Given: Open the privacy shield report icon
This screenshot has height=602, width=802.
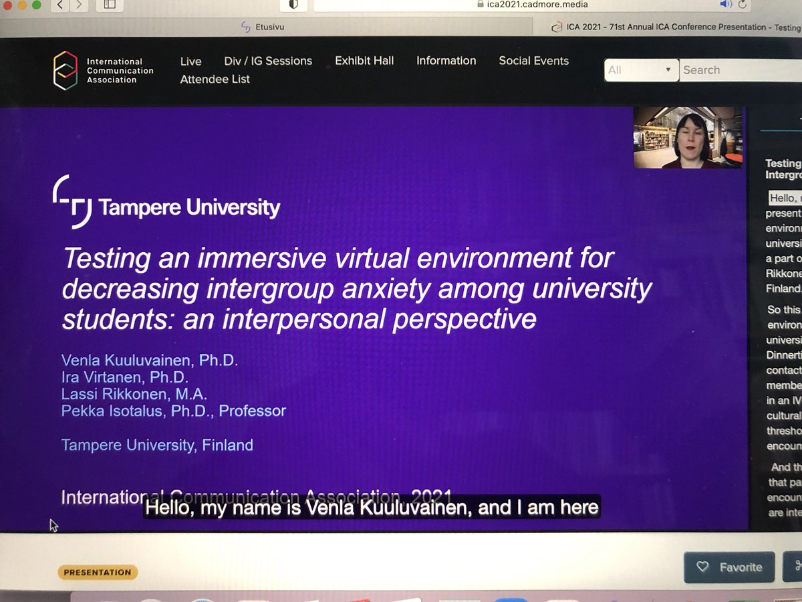Looking at the screenshot, I should click(x=293, y=4).
